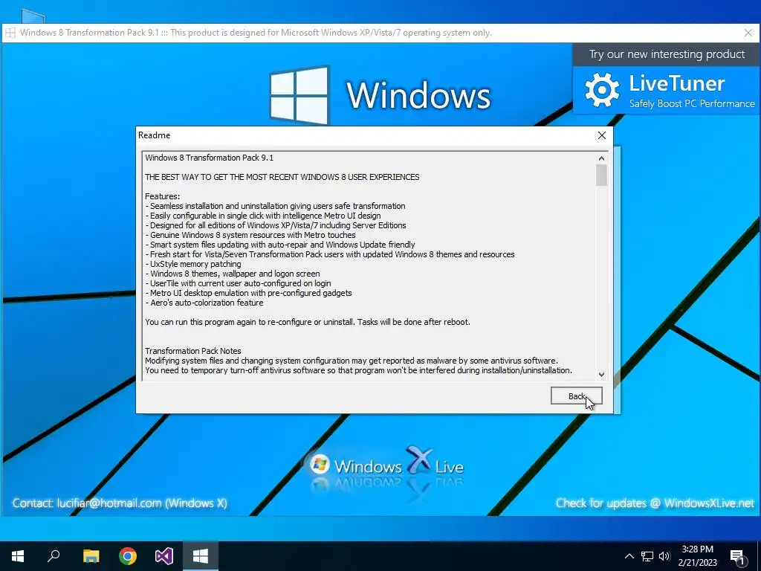The image size is (761, 571).
Task: Open the notification center icon
Action: point(738,556)
